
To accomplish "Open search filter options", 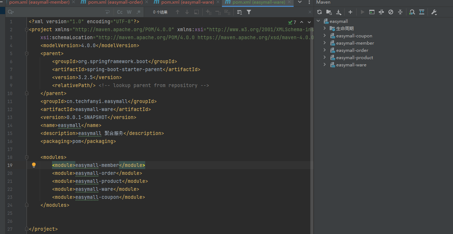I will point(249,12).
